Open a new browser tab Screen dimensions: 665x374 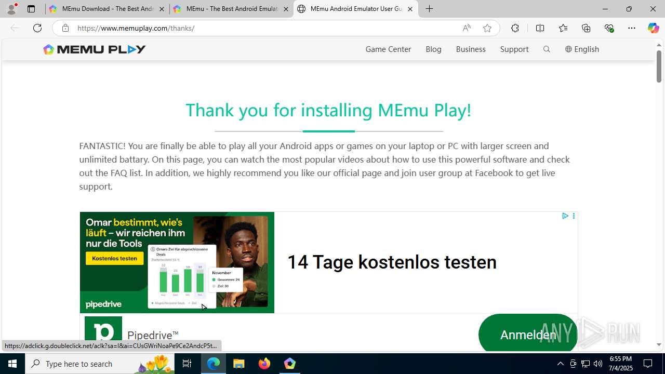[x=429, y=9]
